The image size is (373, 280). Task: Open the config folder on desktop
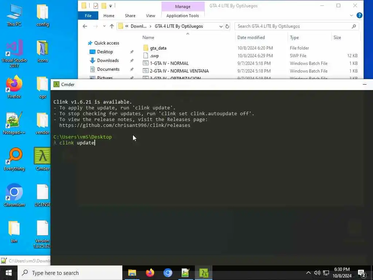point(43,15)
